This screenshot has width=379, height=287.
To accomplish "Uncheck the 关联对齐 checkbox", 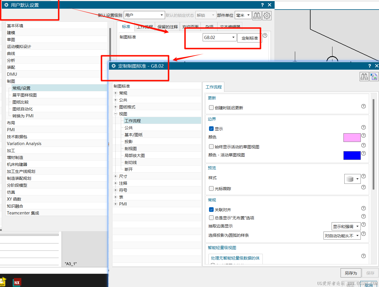I will coord(211,210).
